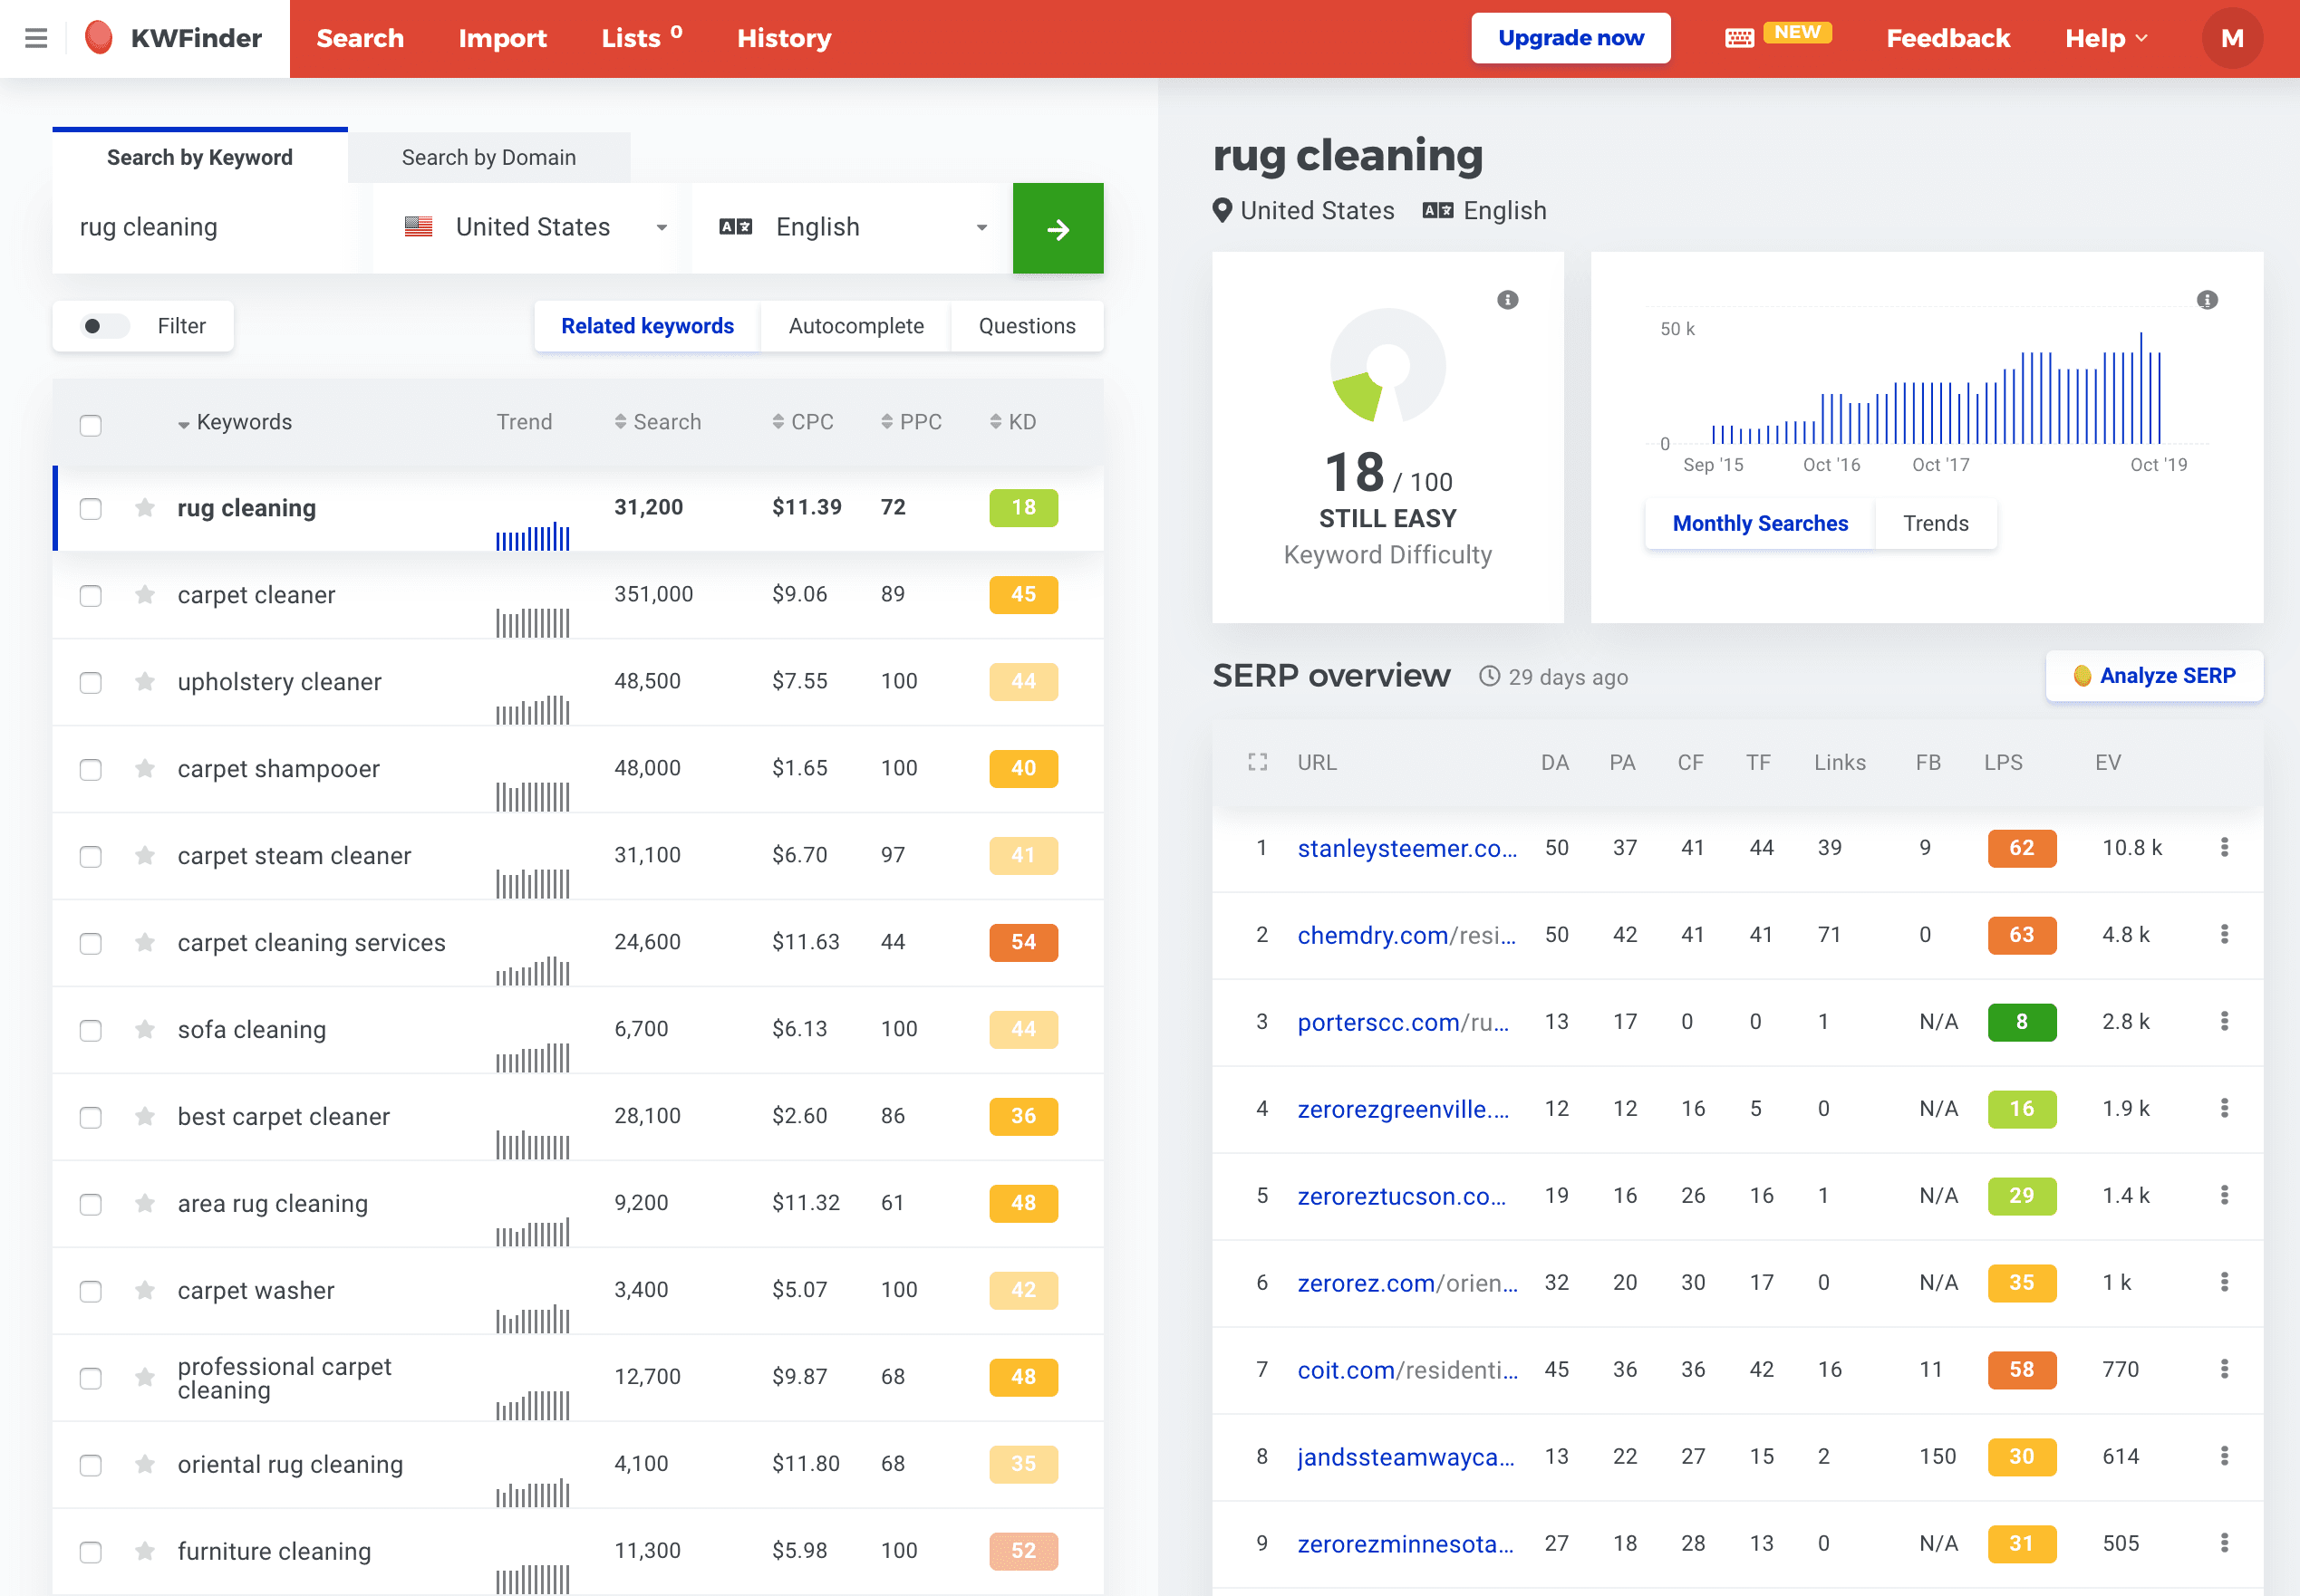Check the upholstery cleaner checkbox

[x=91, y=682]
